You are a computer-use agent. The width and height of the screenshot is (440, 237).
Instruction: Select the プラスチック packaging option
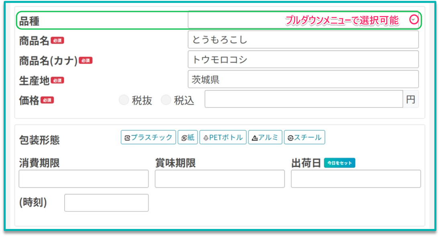[x=148, y=138]
